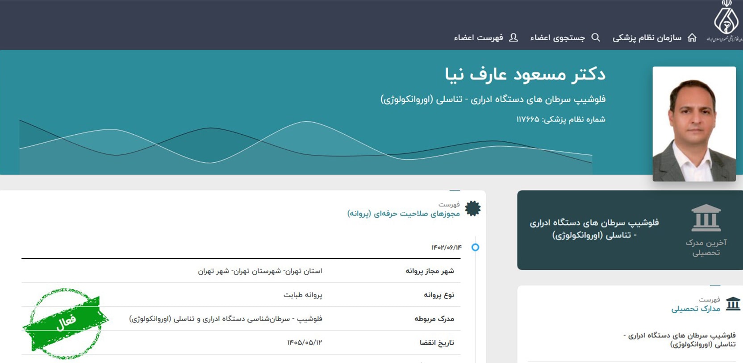Click the green فعال status stamp
The width and height of the screenshot is (743, 363).
click(x=65, y=322)
